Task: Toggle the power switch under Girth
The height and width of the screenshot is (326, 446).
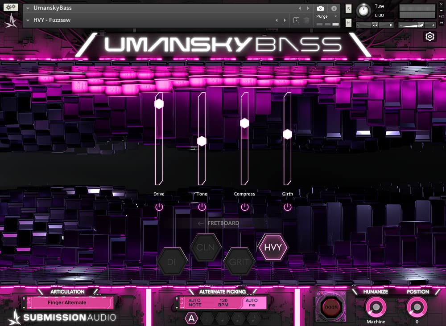Action: click(287, 207)
